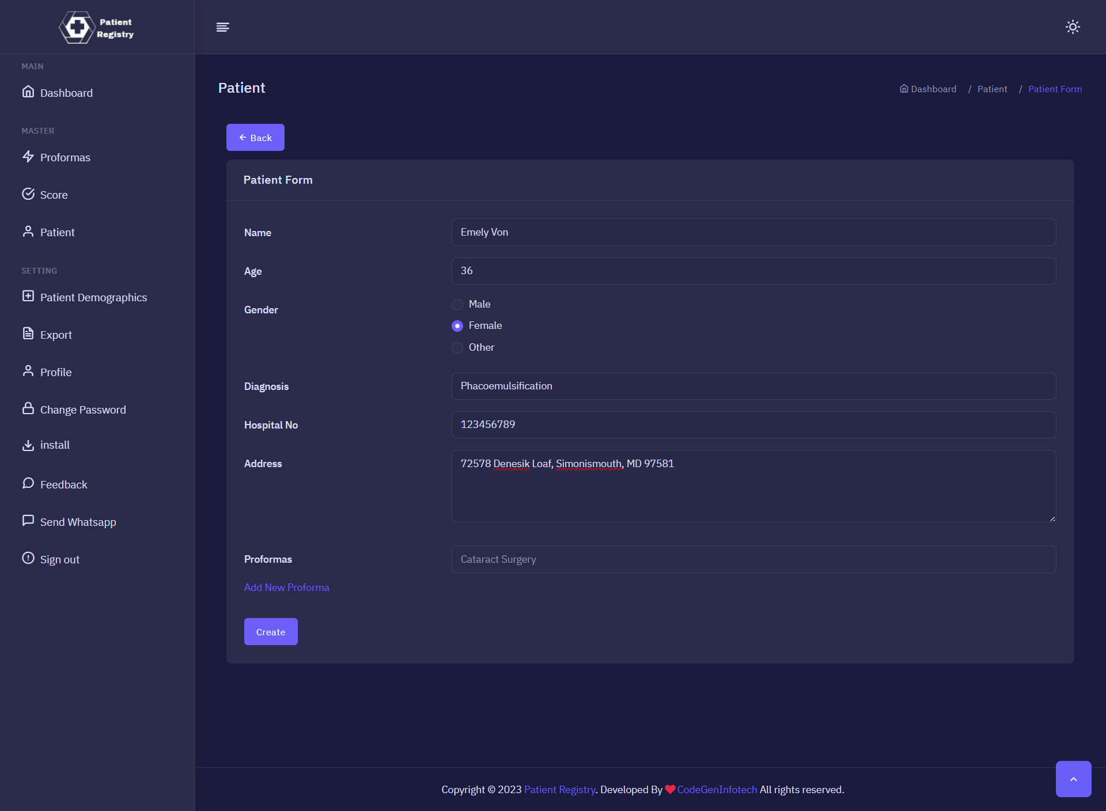Select the Male gender radio button
Viewport: 1106px width, 811px height.
click(457, 304)
